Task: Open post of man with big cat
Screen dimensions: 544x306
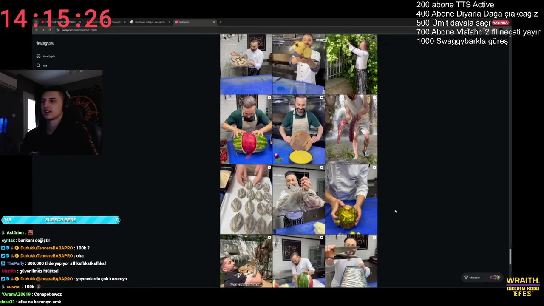Action: (246, 261)
